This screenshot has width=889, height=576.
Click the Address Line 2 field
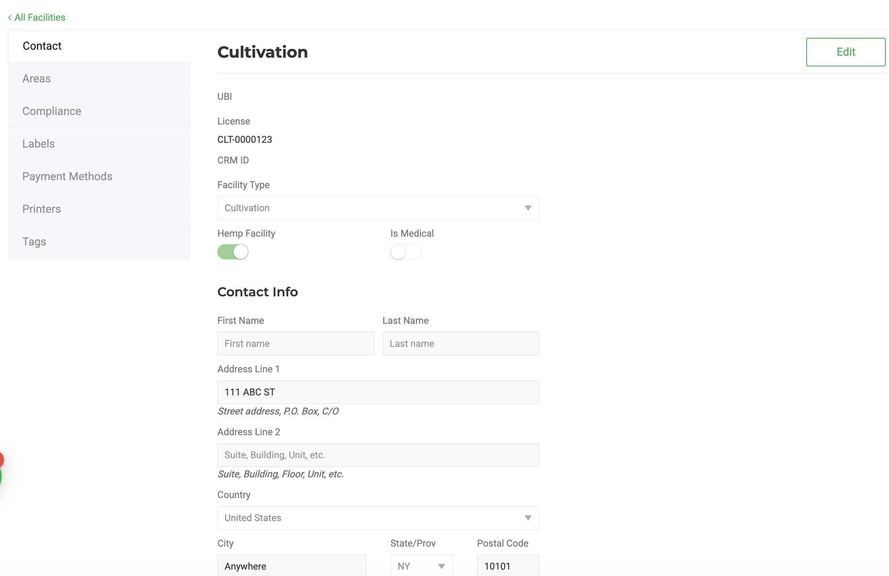(x=378, y=455)
